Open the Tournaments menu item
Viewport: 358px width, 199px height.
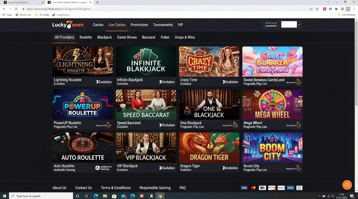(163, 25)
